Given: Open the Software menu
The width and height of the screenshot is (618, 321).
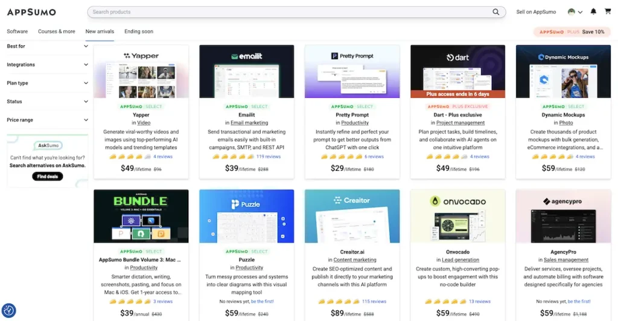Looking at the screenshot, I should point(18,31).
